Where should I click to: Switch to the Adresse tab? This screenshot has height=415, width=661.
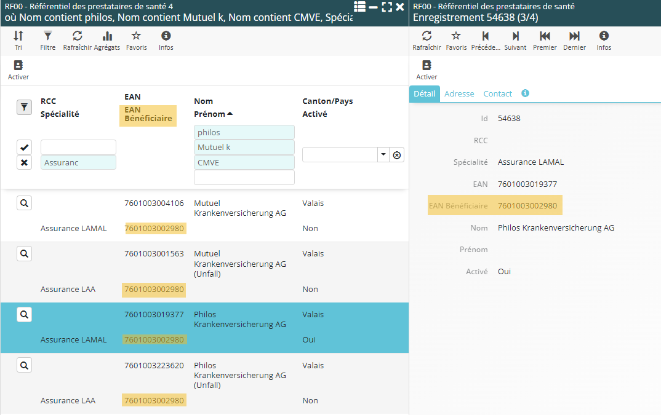pos(459,94)
